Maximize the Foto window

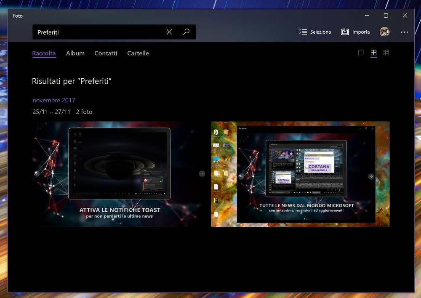386,16
